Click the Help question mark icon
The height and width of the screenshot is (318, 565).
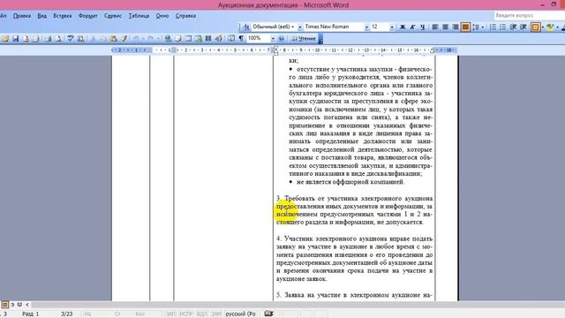pos(282,39)
